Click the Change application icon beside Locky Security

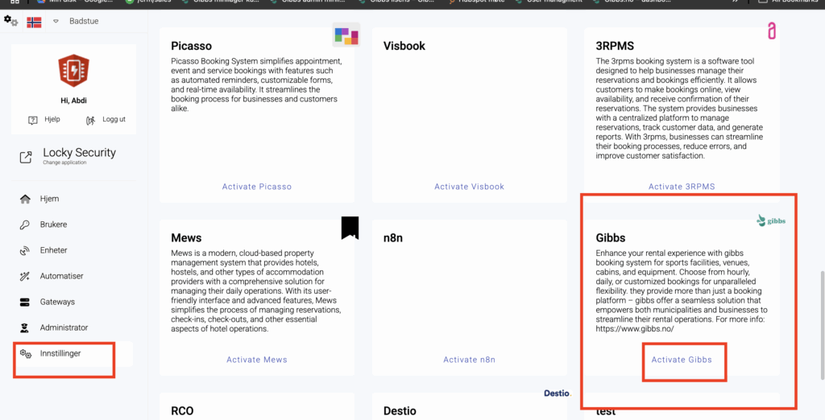pos(26,156)
